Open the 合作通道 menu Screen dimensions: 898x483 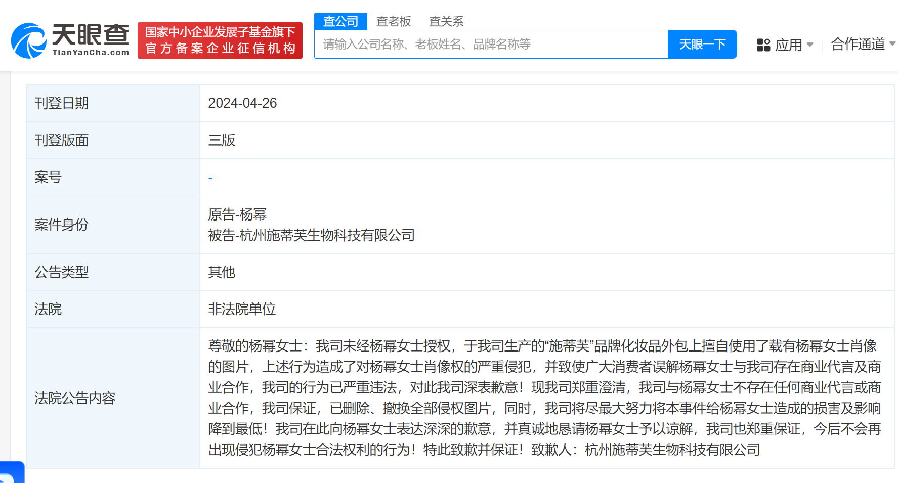858,45
